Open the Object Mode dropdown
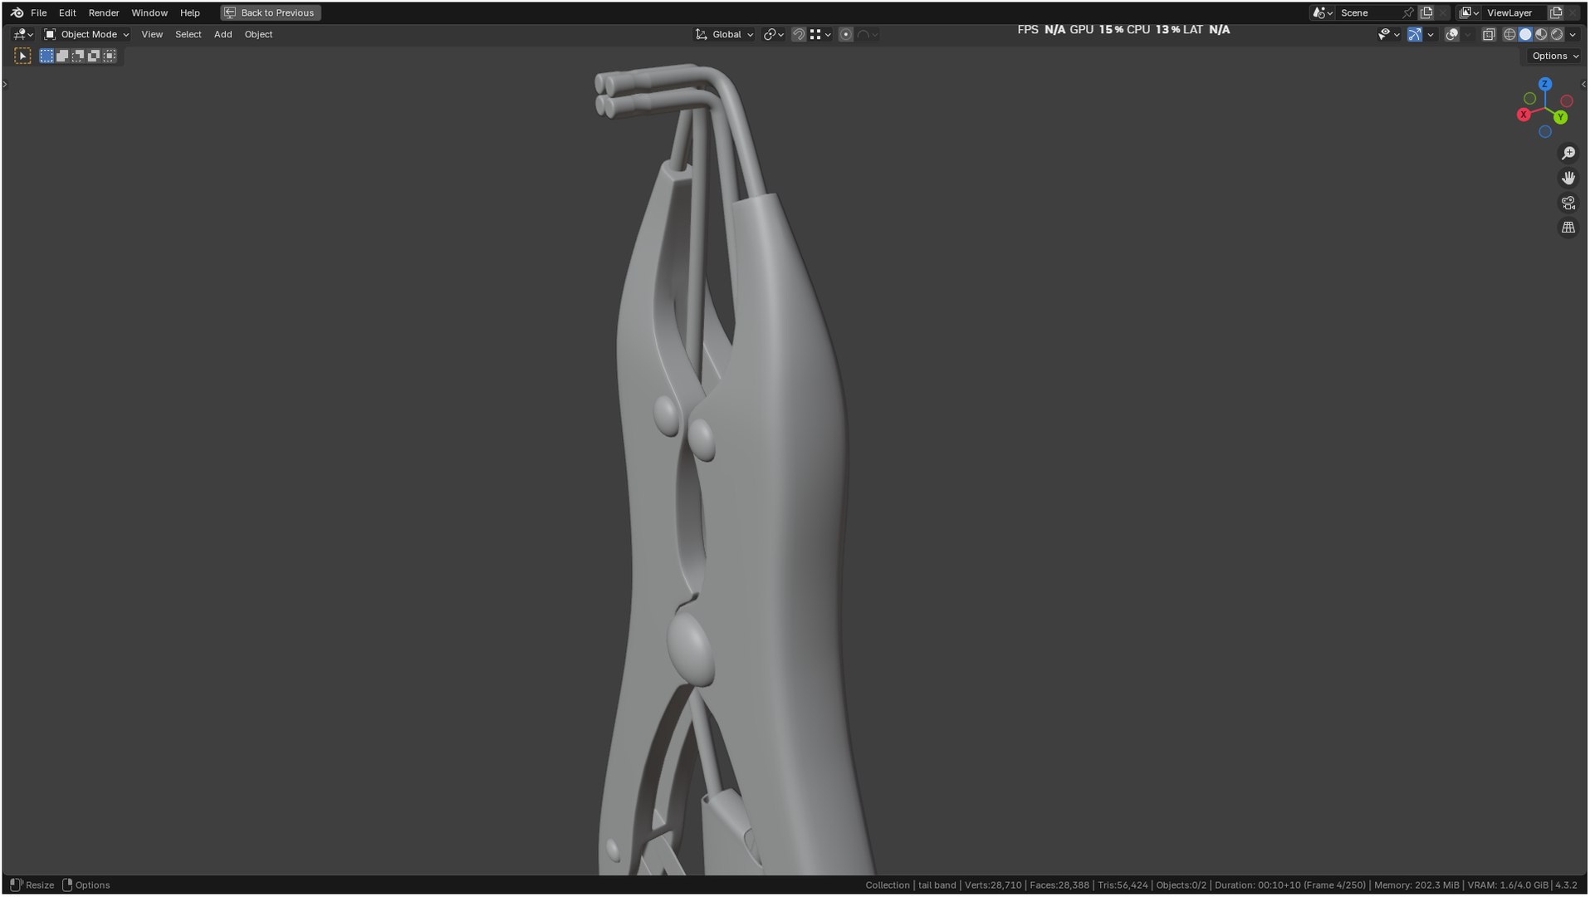1590x897 pixels. [x=86, y=34]
